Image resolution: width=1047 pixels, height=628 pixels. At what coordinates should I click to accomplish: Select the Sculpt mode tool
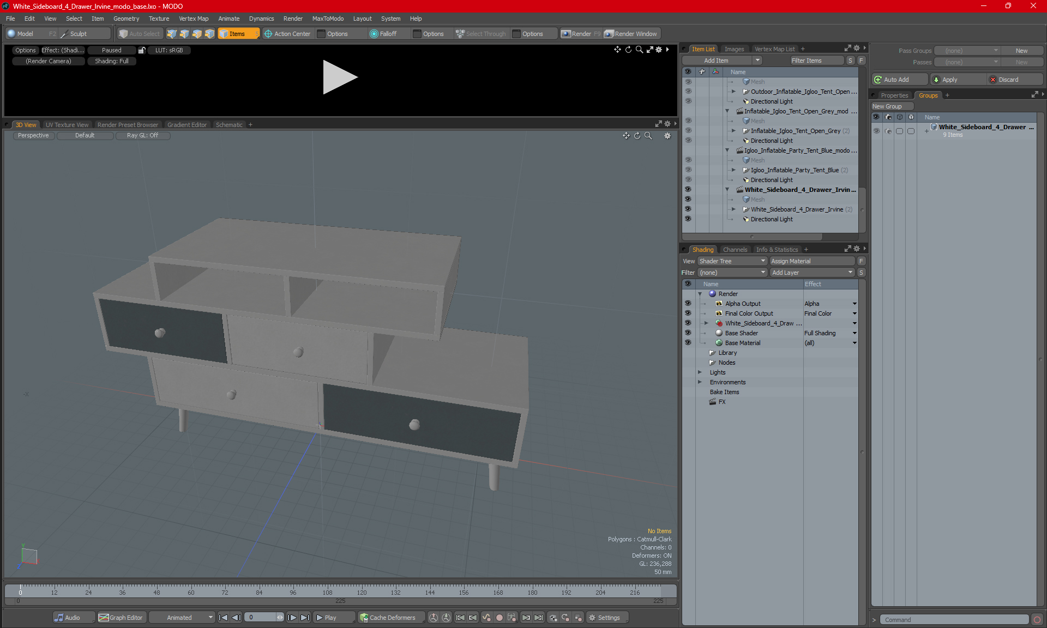[85, 34]
